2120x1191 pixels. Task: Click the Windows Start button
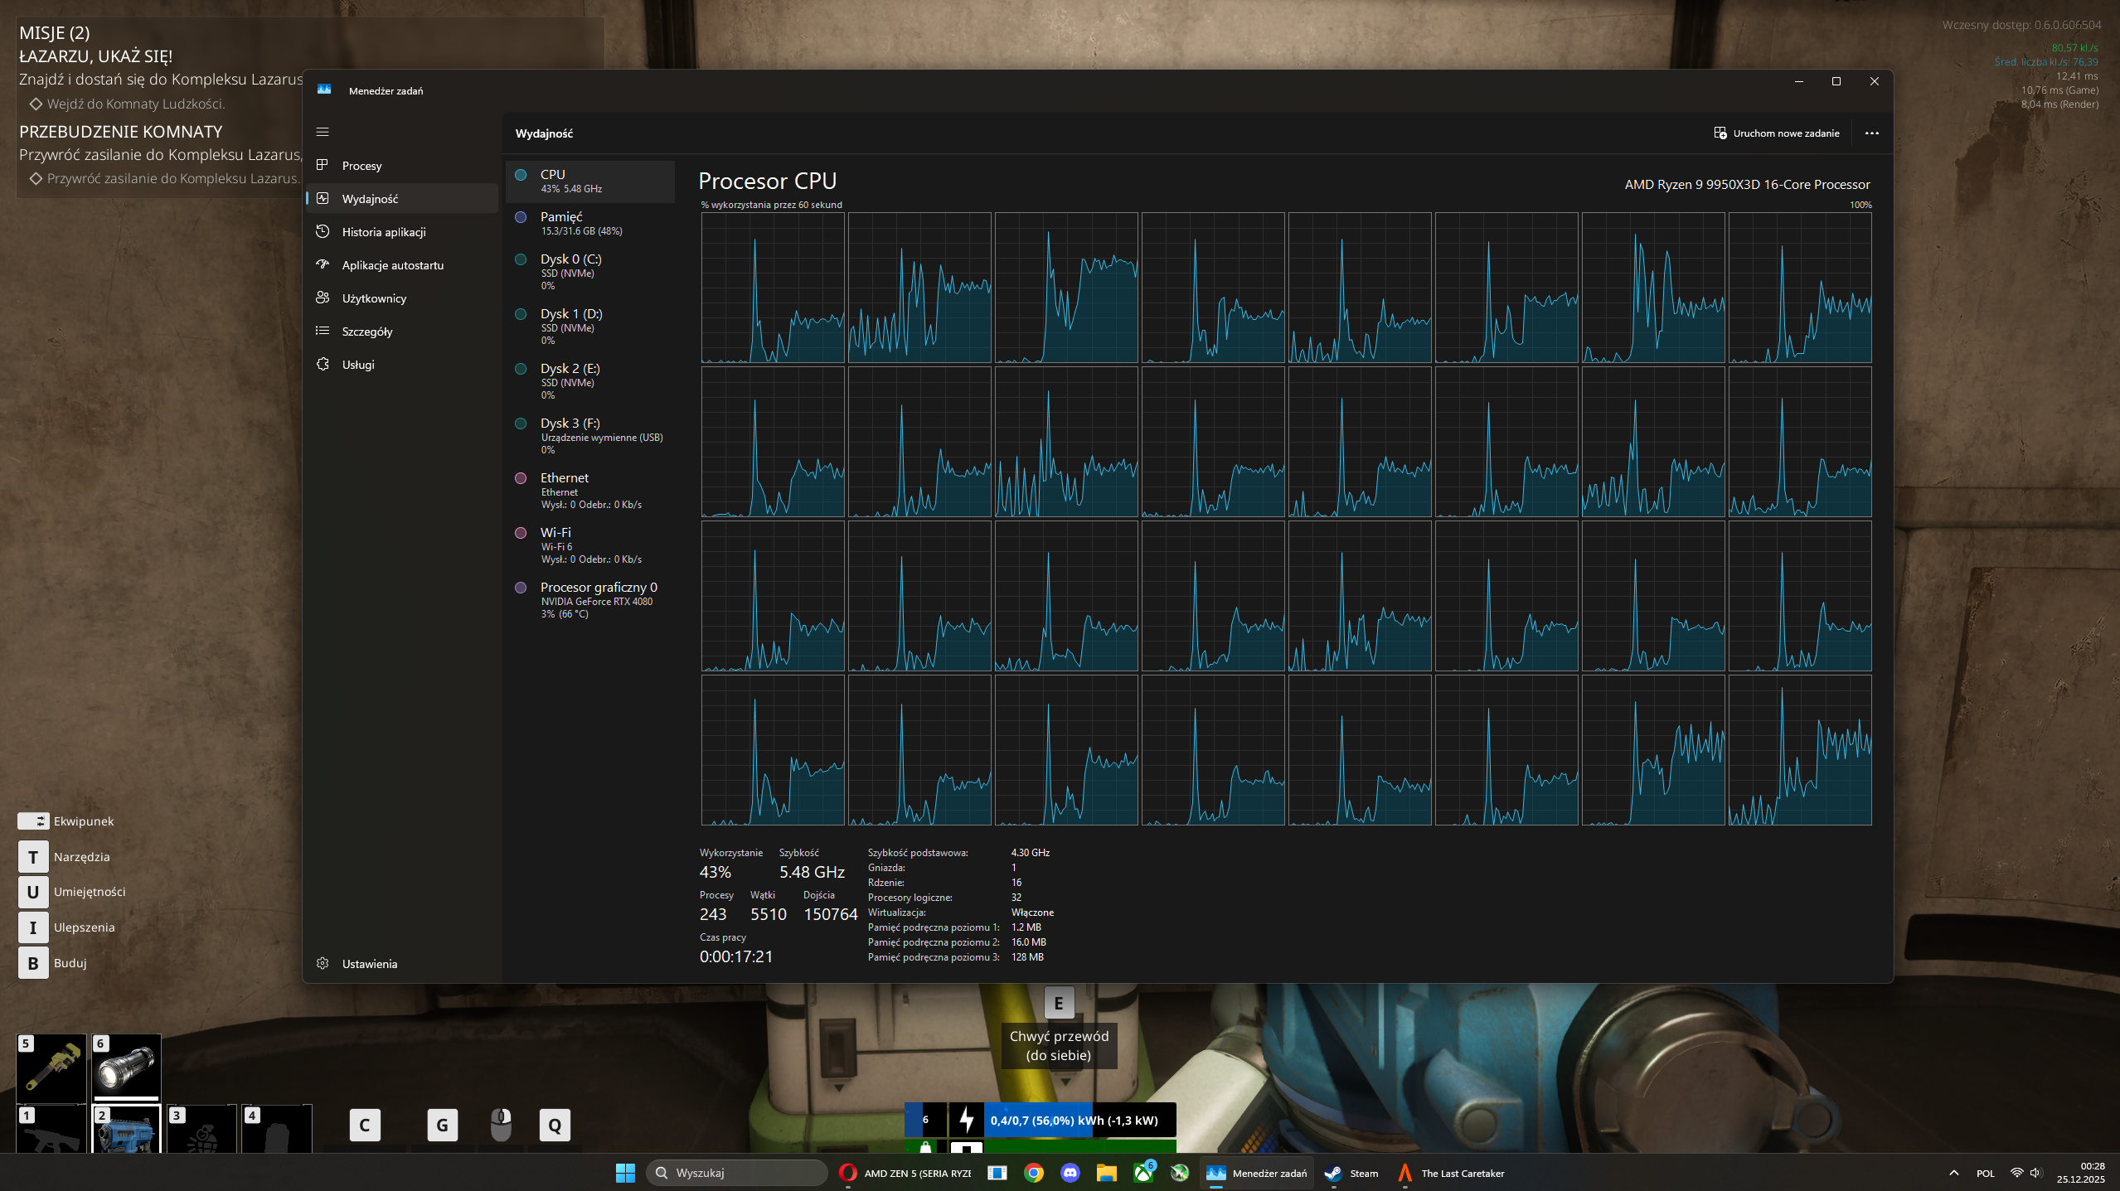tap(625, 1173)
